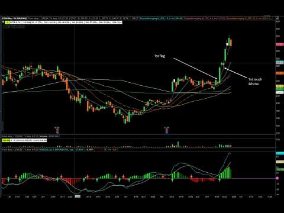
Task: Click the tall volume bar in mid-May
Action: coord(178,144)
